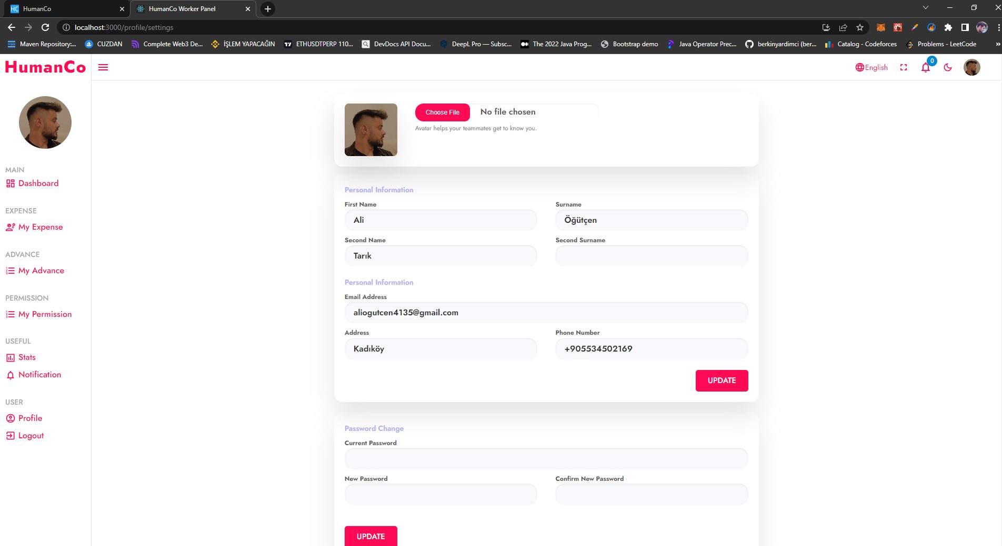The width and height of the screenshot is (1002, 546).
Task: Switch to the HumanCo browser tab
Action: [63, 9]
